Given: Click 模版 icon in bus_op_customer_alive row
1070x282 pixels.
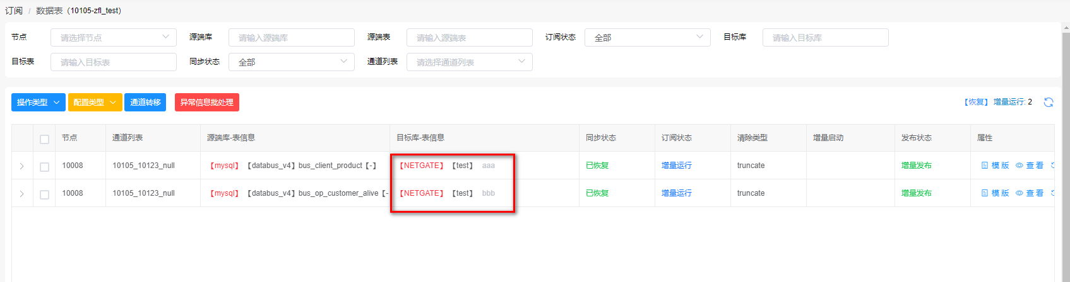Looking at the screenshot, I should pos(985,193).
